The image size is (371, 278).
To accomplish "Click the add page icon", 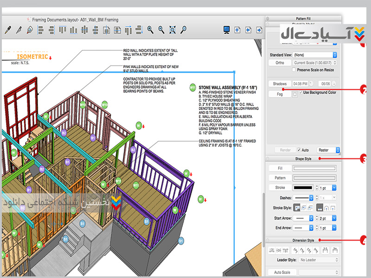I will point(237,30).
